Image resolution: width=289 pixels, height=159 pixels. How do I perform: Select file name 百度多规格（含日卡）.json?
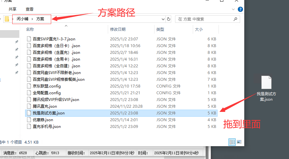point(56,46)
